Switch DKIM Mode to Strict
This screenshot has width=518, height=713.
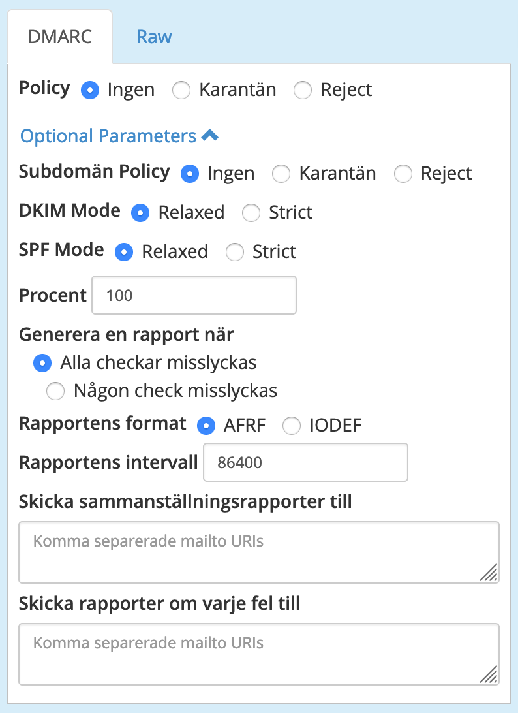(251, 213)
